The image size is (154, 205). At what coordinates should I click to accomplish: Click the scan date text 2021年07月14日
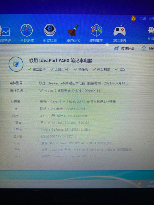[x=117, y=83]
